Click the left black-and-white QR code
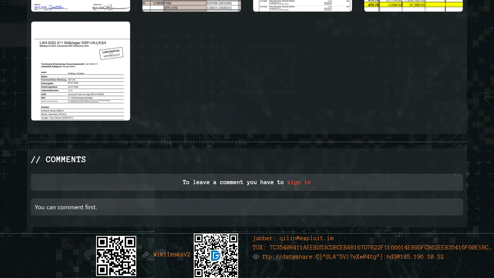Image resolution: width=494 pixels, height=278 pixels. tap(116, 256)
